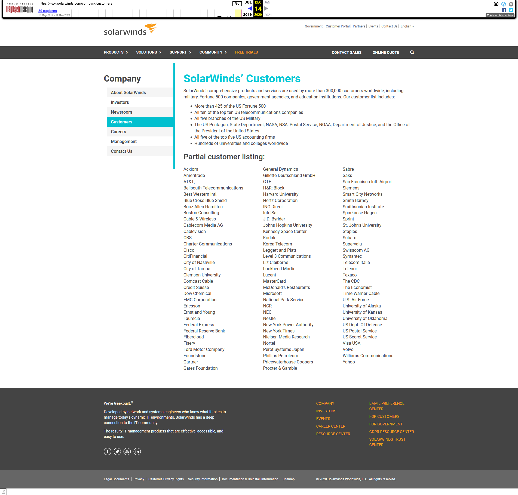Open the SolarWinds LinkedIn icon in footer

[137, 452]
